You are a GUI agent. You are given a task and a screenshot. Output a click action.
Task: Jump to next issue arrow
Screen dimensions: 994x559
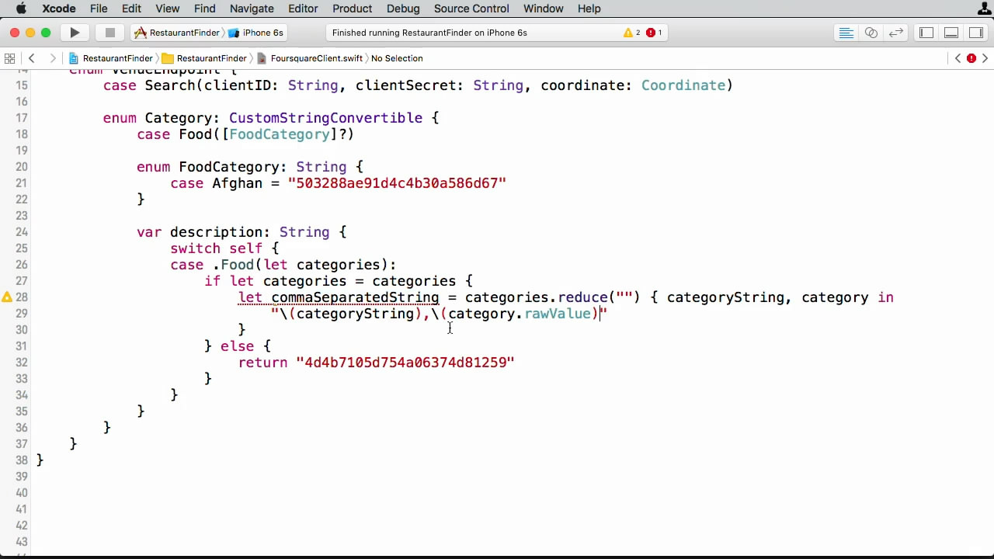pyautogui.click(x=985, y=58)
